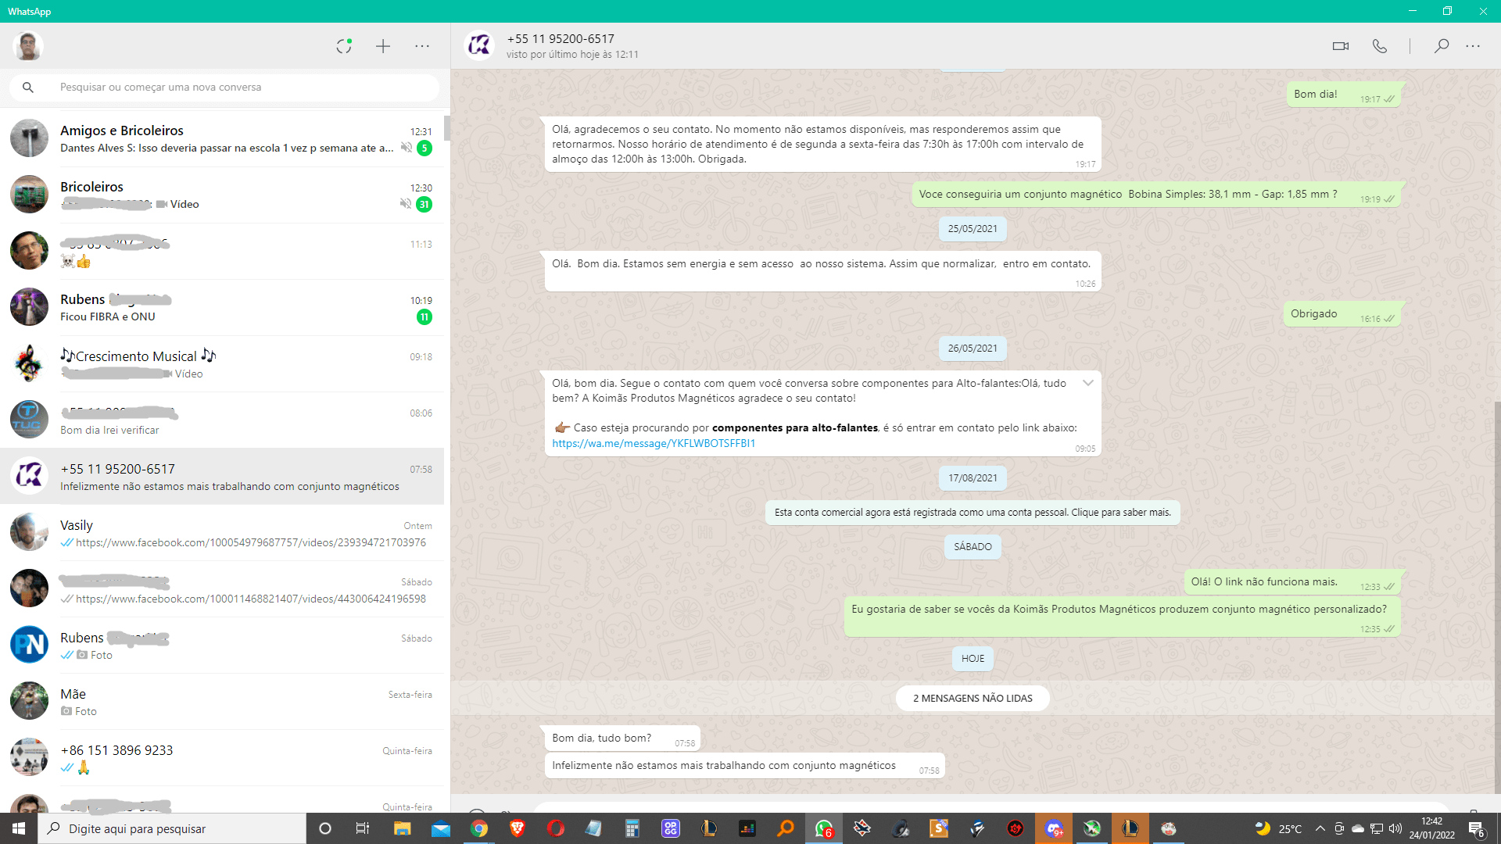Open clock showing 12:42 24/01/2022
This screenshot has width=1501, height=844.
[x=1432, y=828]
